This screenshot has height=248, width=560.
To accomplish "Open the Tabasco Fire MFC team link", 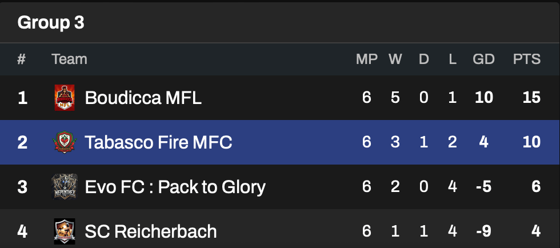I will pos(158,142).
